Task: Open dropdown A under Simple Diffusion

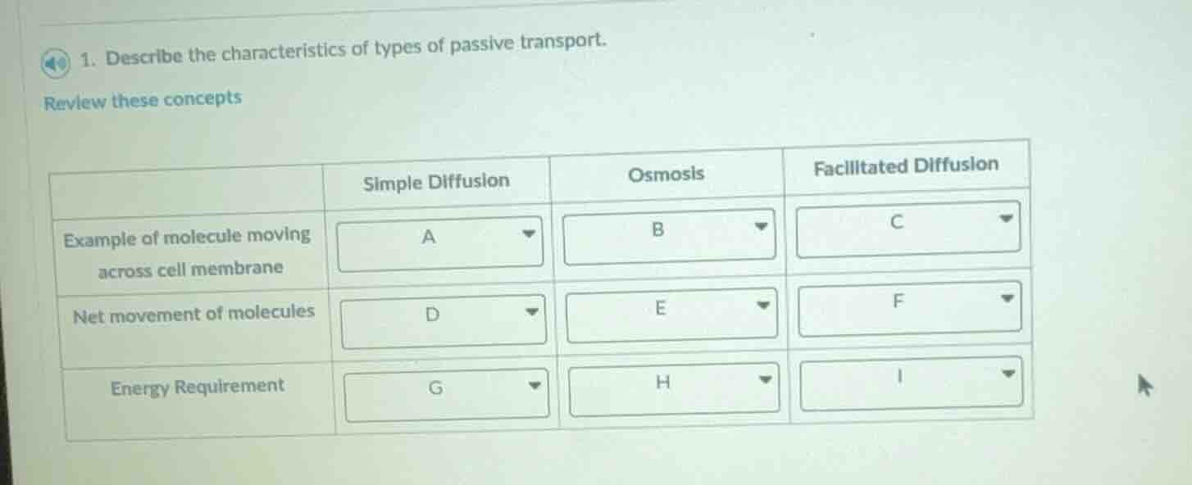Action: tap(441, 239)
